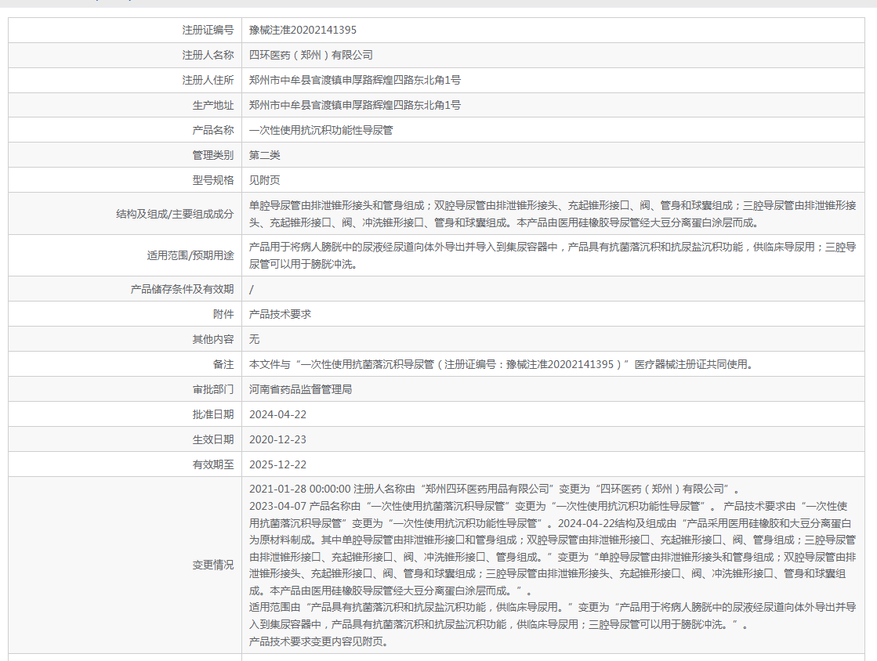Select approval date 2024-04-22
The width and height of the screenshot is (877, 661).
[x=278, y=414]
